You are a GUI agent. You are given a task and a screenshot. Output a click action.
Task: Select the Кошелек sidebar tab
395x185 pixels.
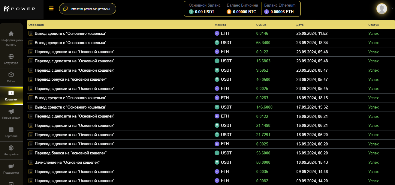[11, 96]
